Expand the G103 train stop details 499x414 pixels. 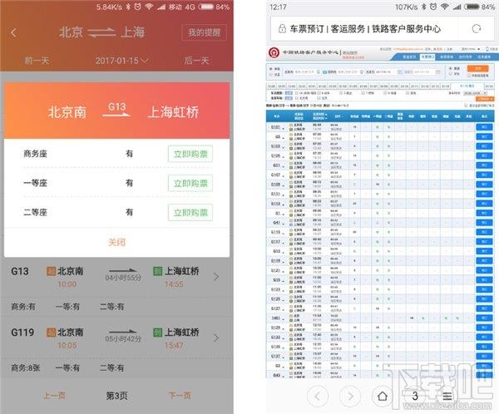[x=284, y=147]
